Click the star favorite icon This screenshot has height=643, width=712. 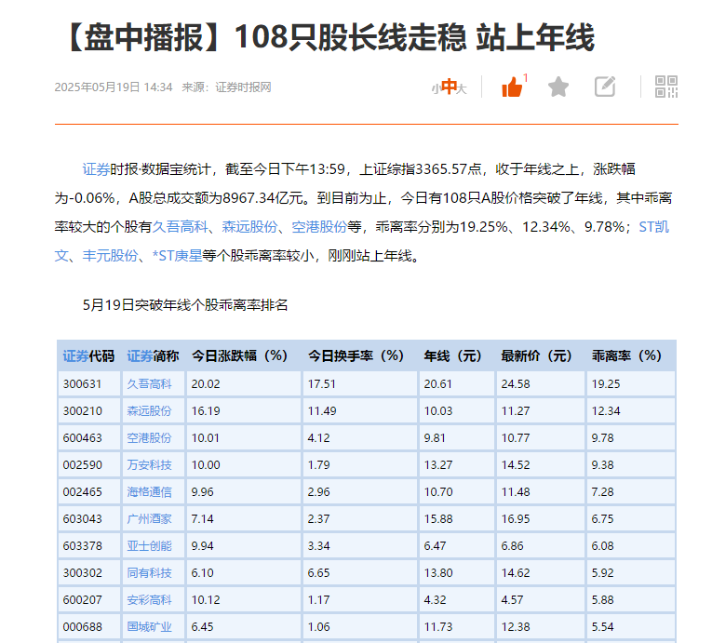[558, 87]
